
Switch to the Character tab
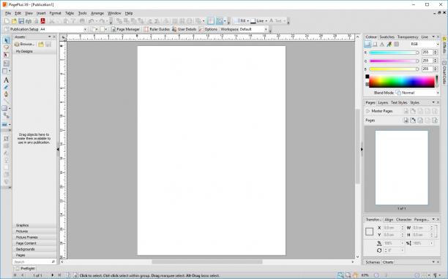pos(404,220)
